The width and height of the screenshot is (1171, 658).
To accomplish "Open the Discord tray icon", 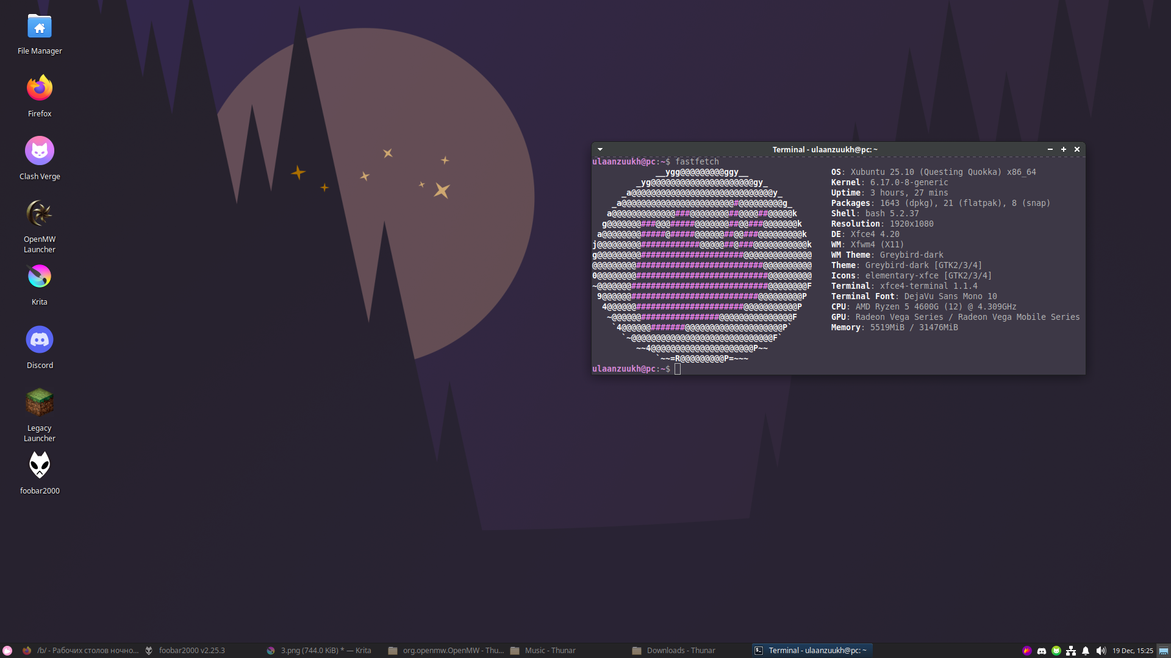I will tap(1042, 651).
